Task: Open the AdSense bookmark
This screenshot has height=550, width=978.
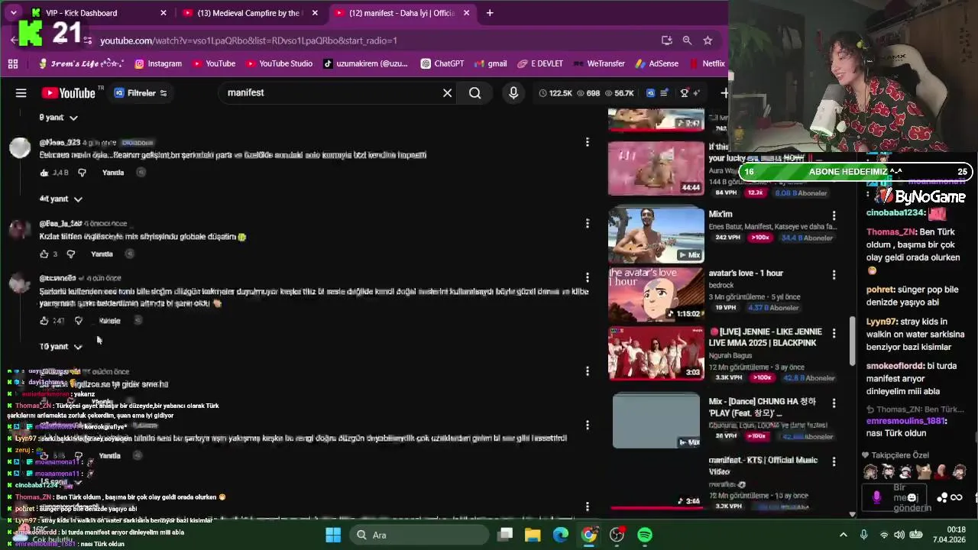Action: (x=656, y=63)
